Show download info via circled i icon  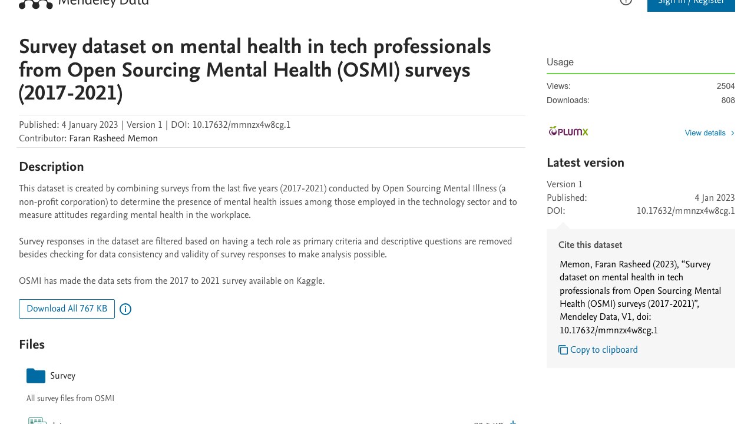[125, 309]
